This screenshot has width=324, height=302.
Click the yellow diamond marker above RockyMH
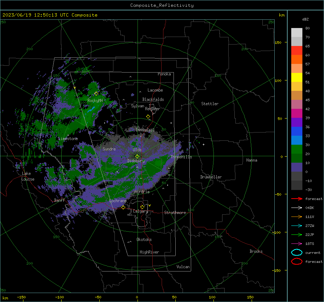[96, 94]
